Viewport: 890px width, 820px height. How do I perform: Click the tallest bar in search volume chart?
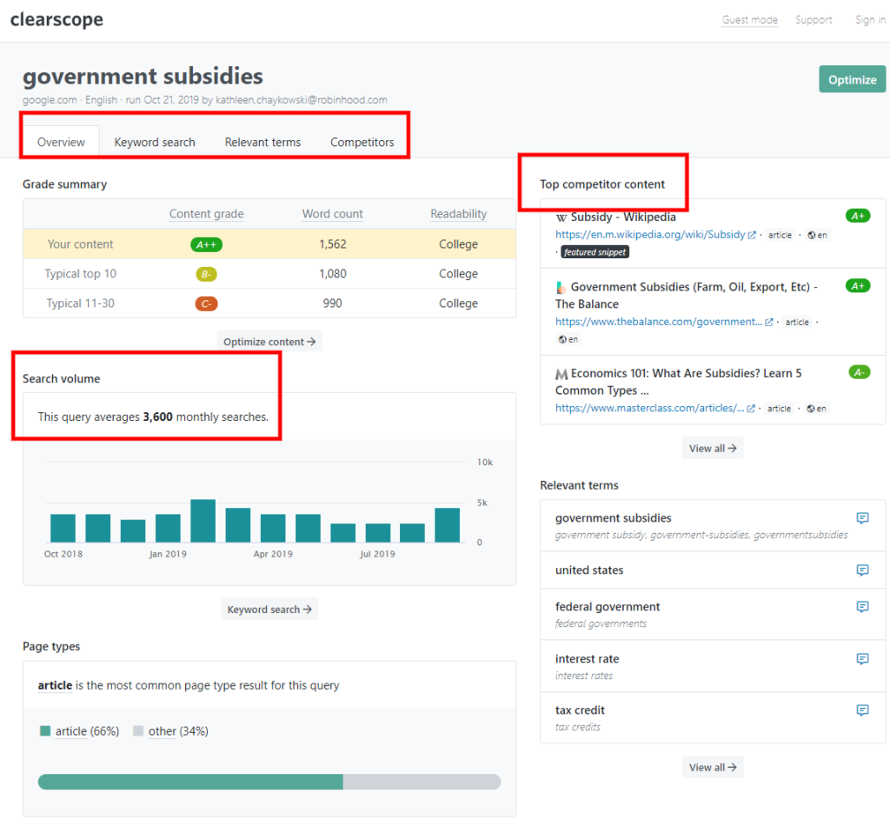pyautogui.click(x=203, y=521)
